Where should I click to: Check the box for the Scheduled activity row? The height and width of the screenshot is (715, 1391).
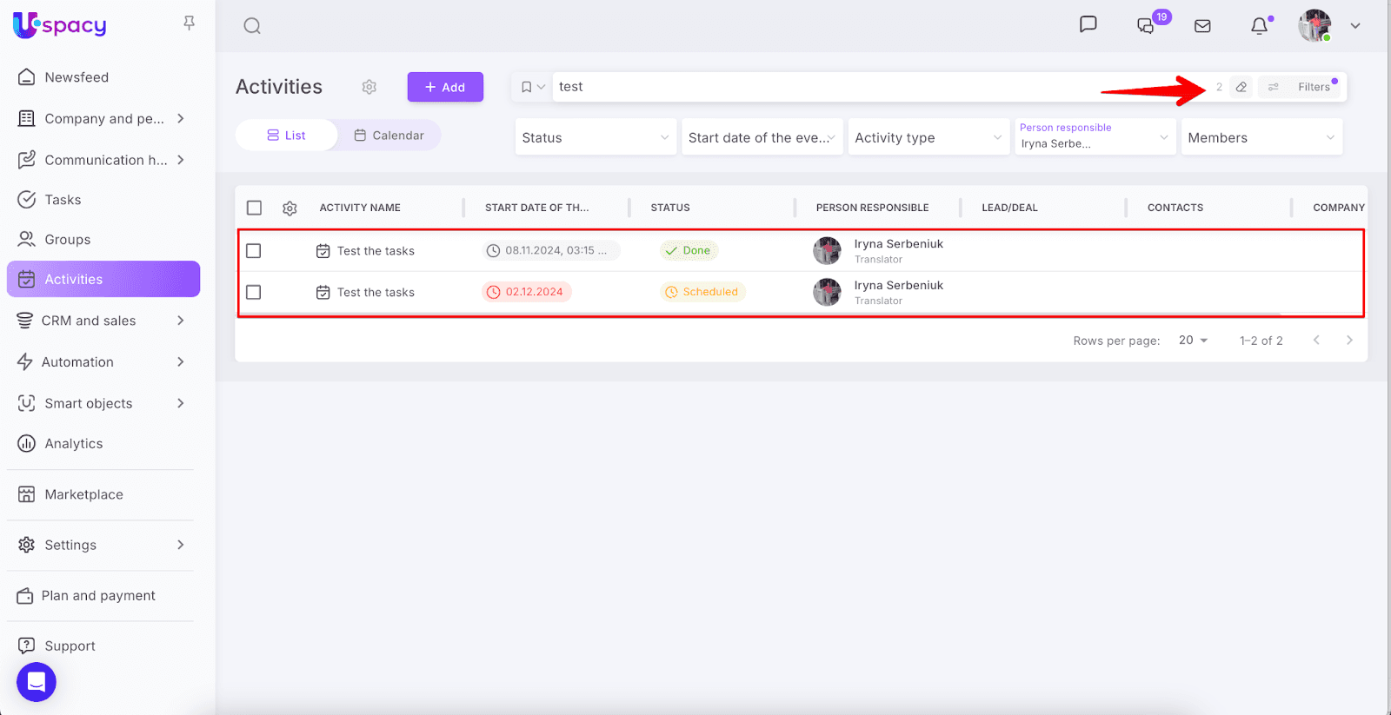coord(254,293)
